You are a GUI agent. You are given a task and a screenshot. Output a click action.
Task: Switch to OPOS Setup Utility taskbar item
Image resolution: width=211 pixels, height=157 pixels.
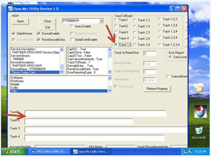coord(49,151)
